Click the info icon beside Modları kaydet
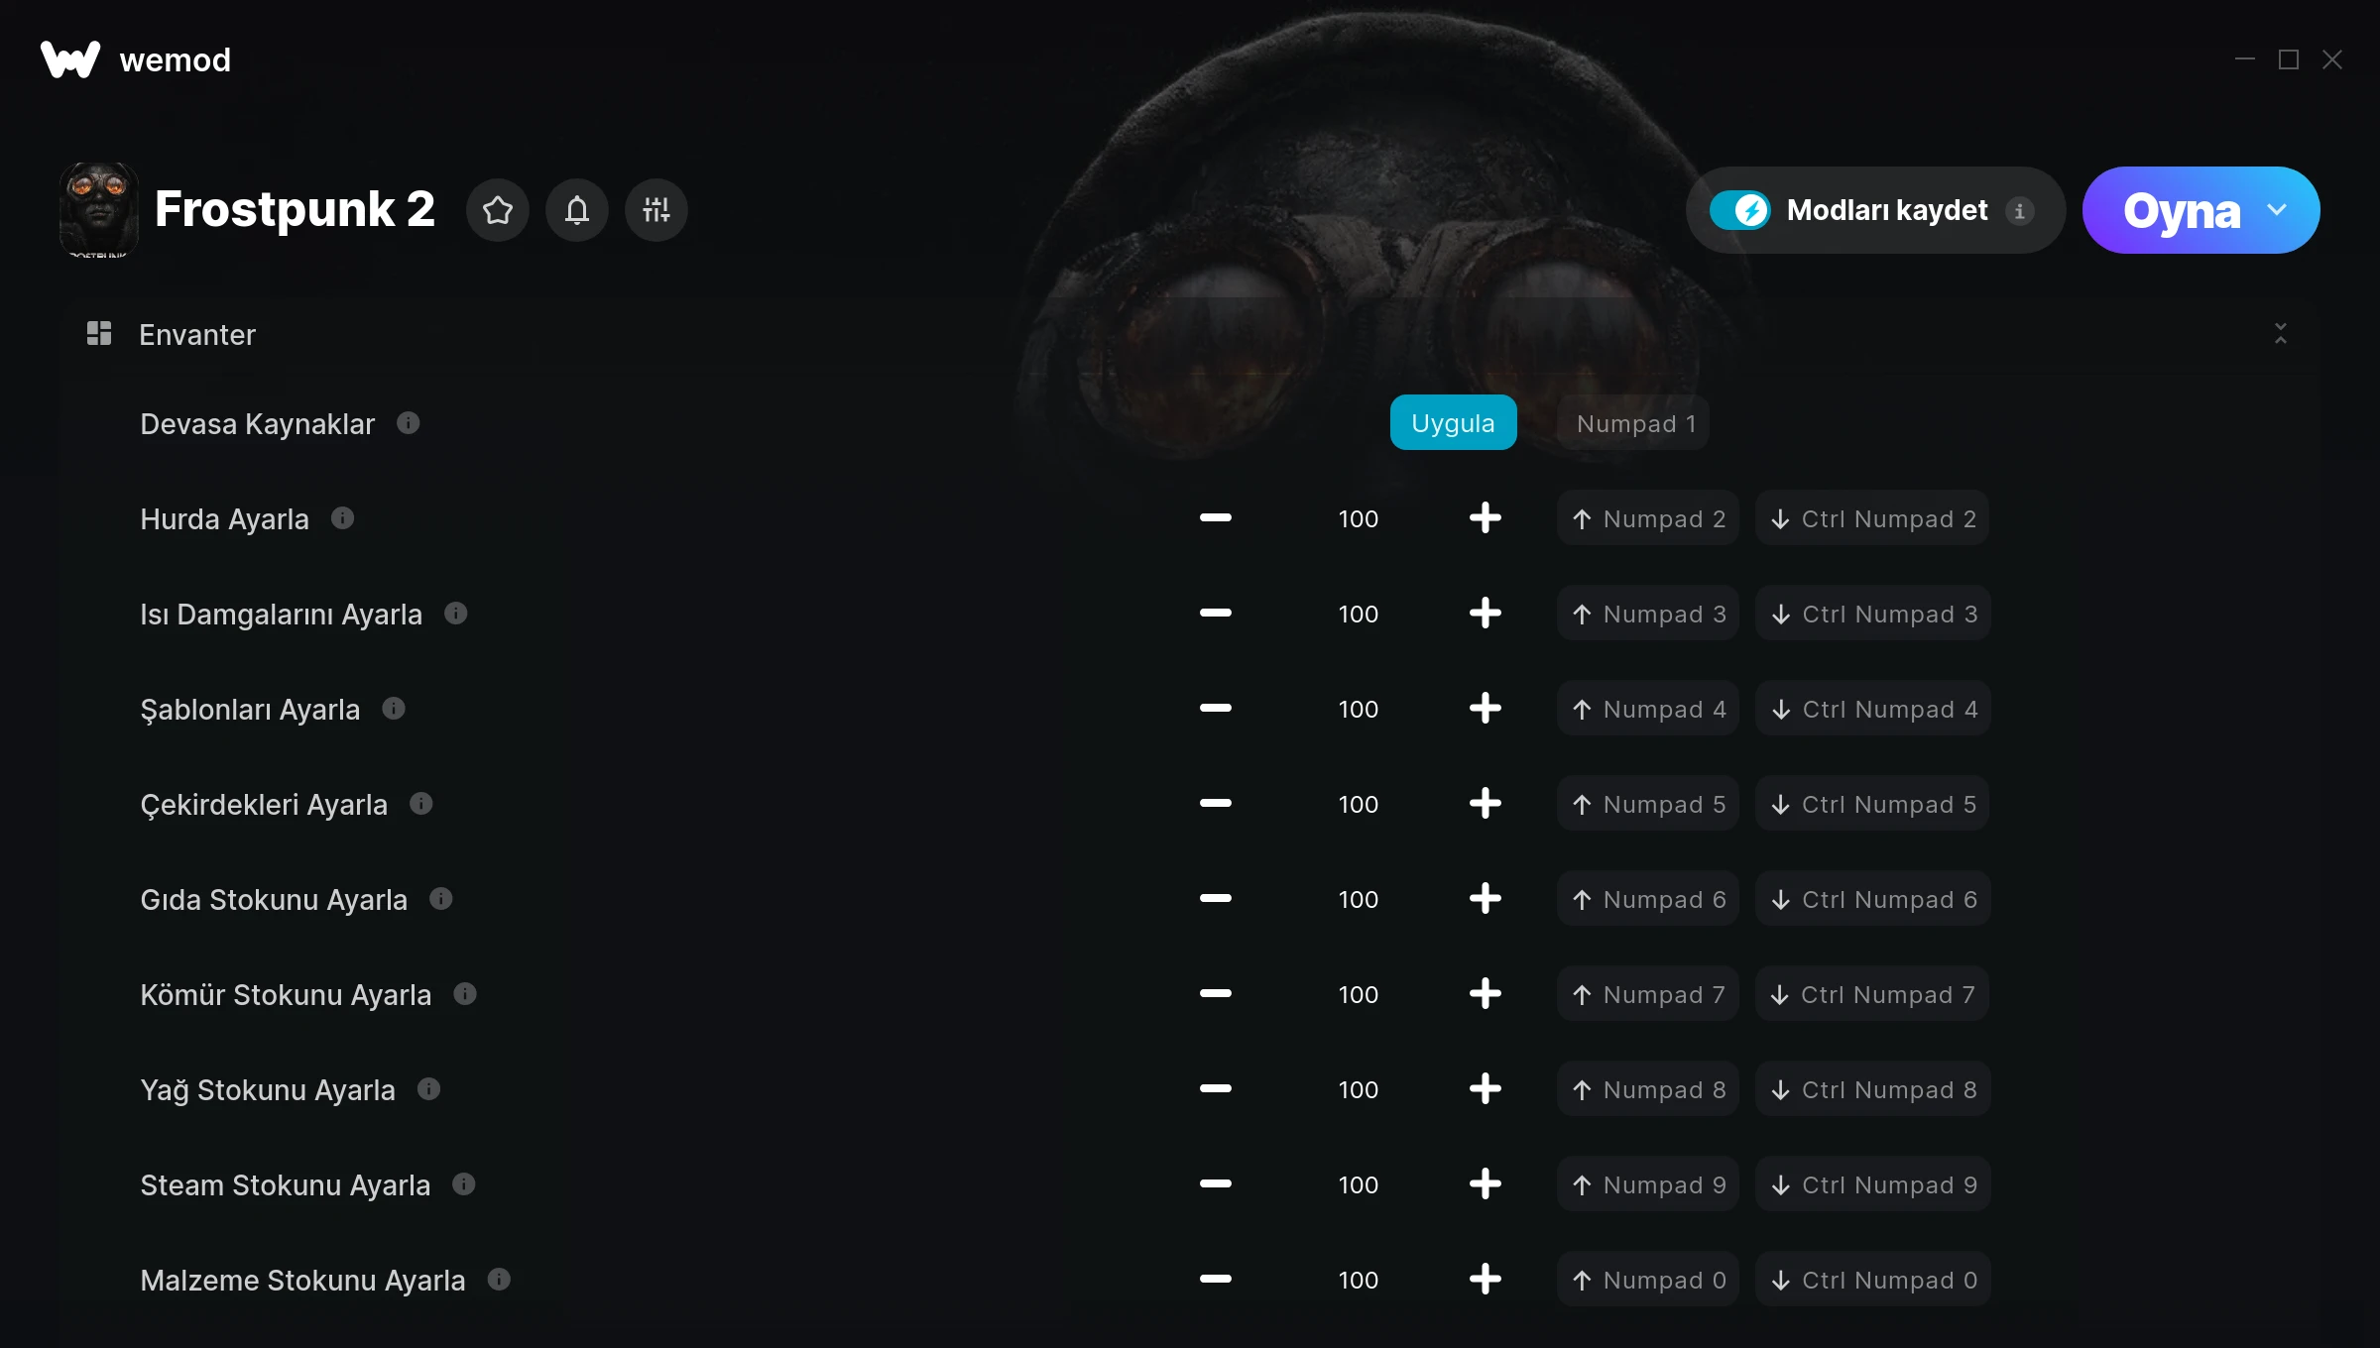The height and width of the screenshot is (1348, 2380). 2020,209
